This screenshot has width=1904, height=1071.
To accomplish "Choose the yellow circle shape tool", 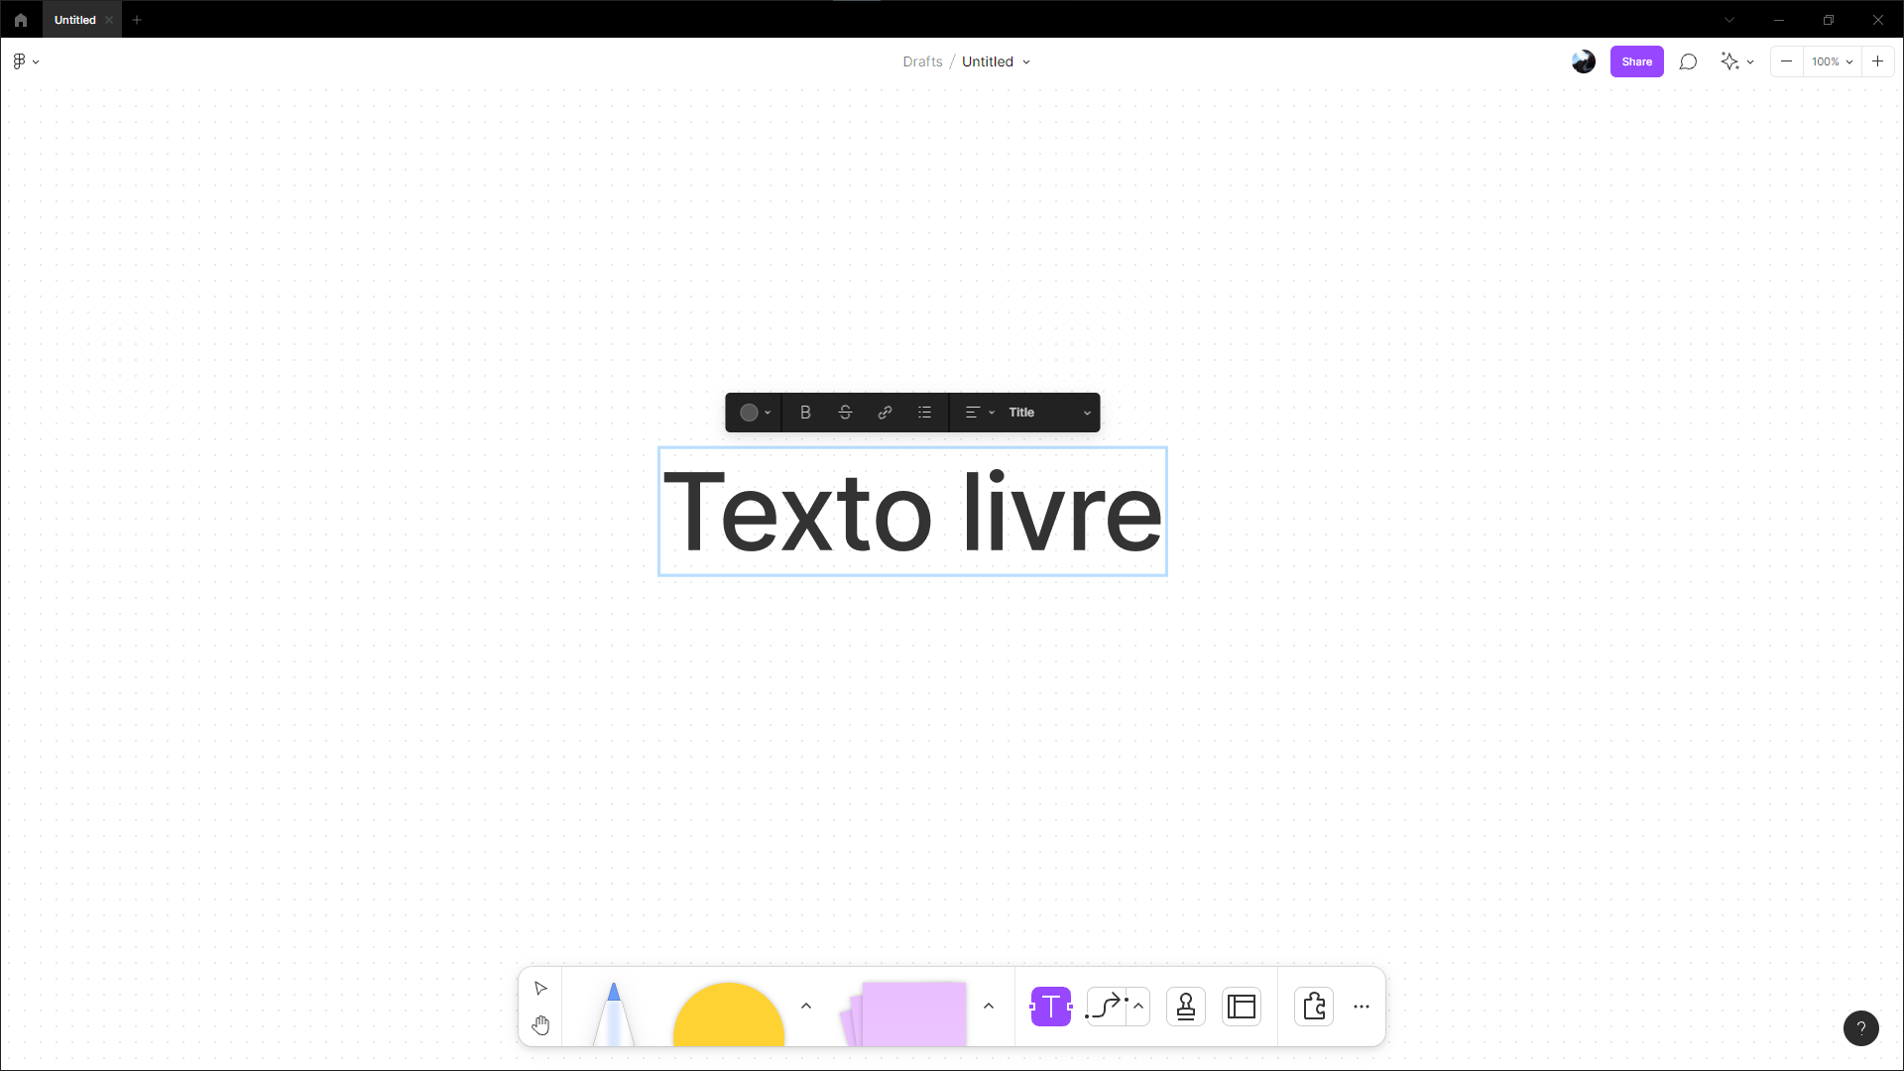I will (x=729, y=1014).
